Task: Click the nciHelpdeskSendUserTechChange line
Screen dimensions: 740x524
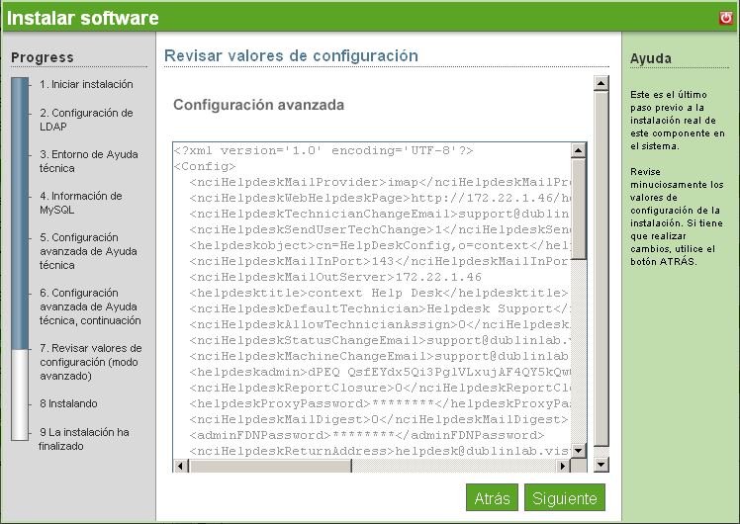Action: click(380, 229)
